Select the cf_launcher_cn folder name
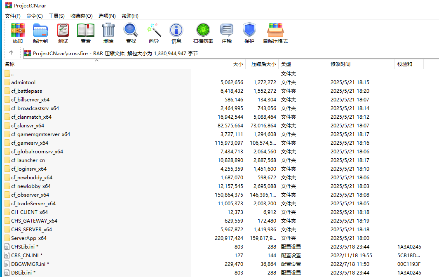439x277 pixels. click(x=28, y=160)
